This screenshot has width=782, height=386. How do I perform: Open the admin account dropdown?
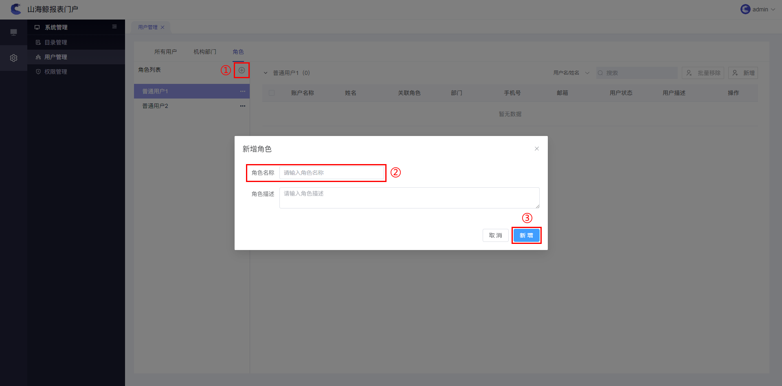[x=758, y=9]
